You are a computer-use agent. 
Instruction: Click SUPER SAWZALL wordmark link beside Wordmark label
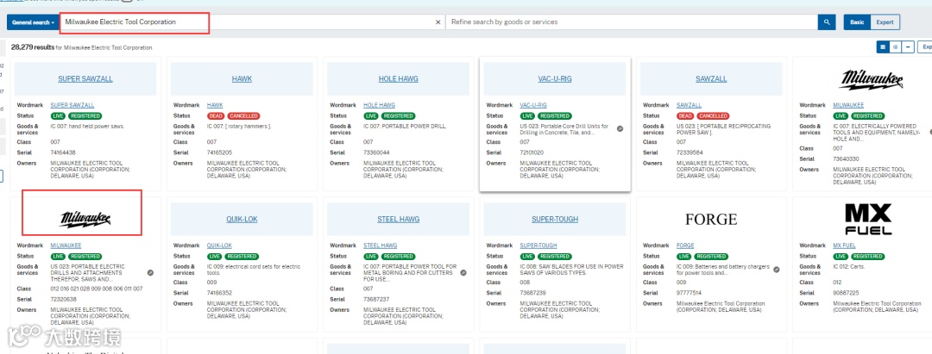72,105
